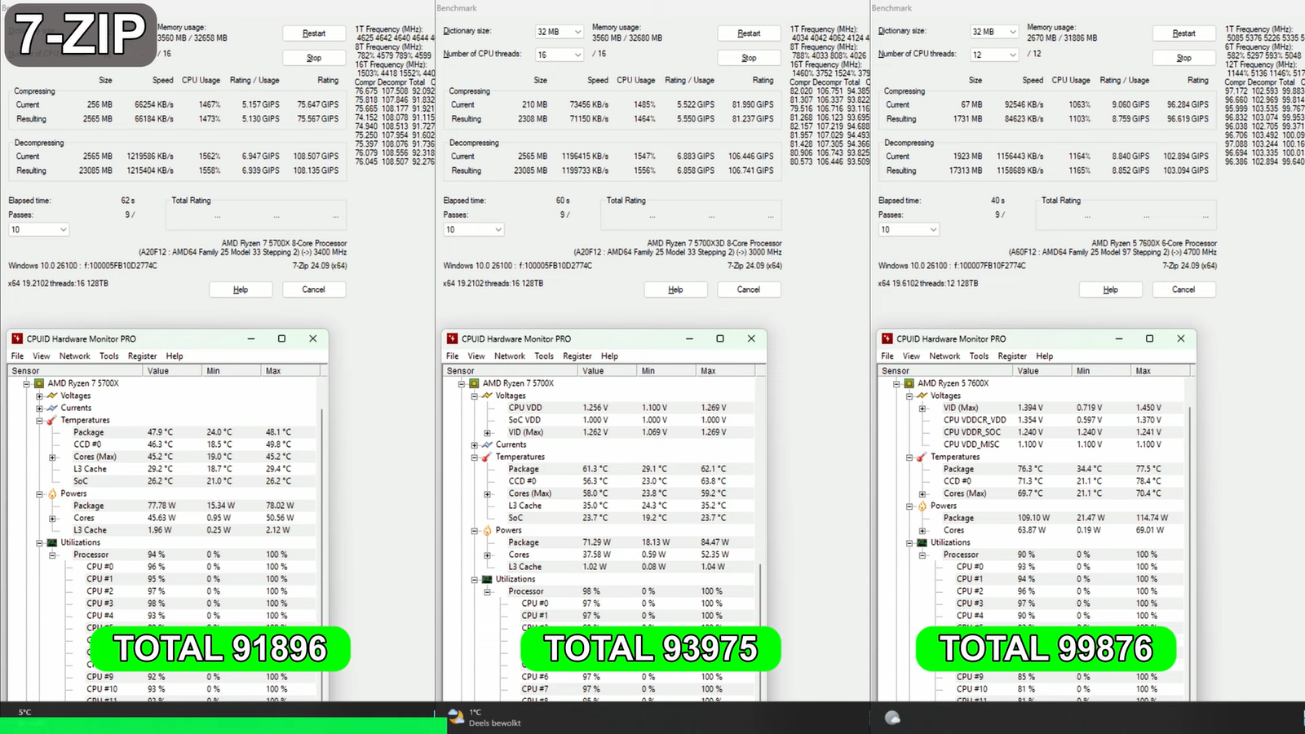Screen dimensions: 1305x734
Task: Select the CPU VDDCR_VDD voltage row
Action: click(x=975, y=420)
